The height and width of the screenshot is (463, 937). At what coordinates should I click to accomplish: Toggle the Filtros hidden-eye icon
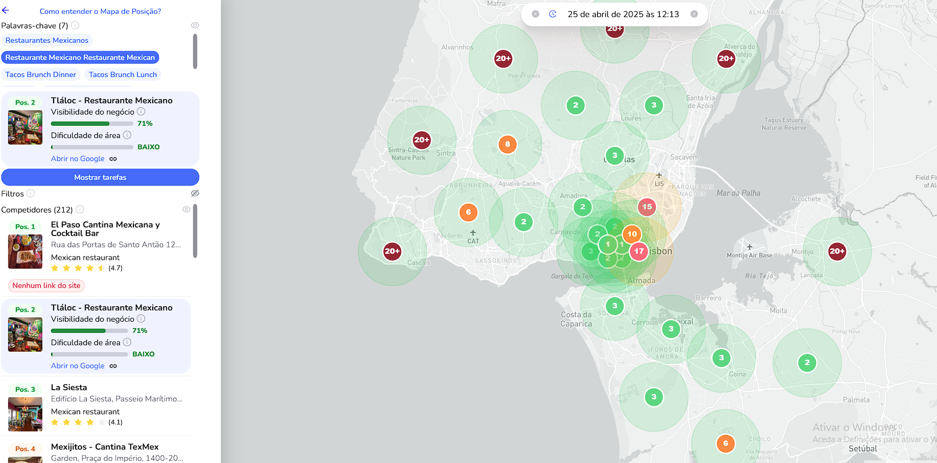tap(195, 193)
